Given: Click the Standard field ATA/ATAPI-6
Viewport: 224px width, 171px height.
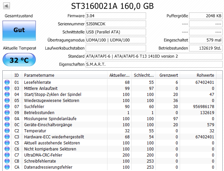Looking at the screenshot, I should click(x=154, y=56).
